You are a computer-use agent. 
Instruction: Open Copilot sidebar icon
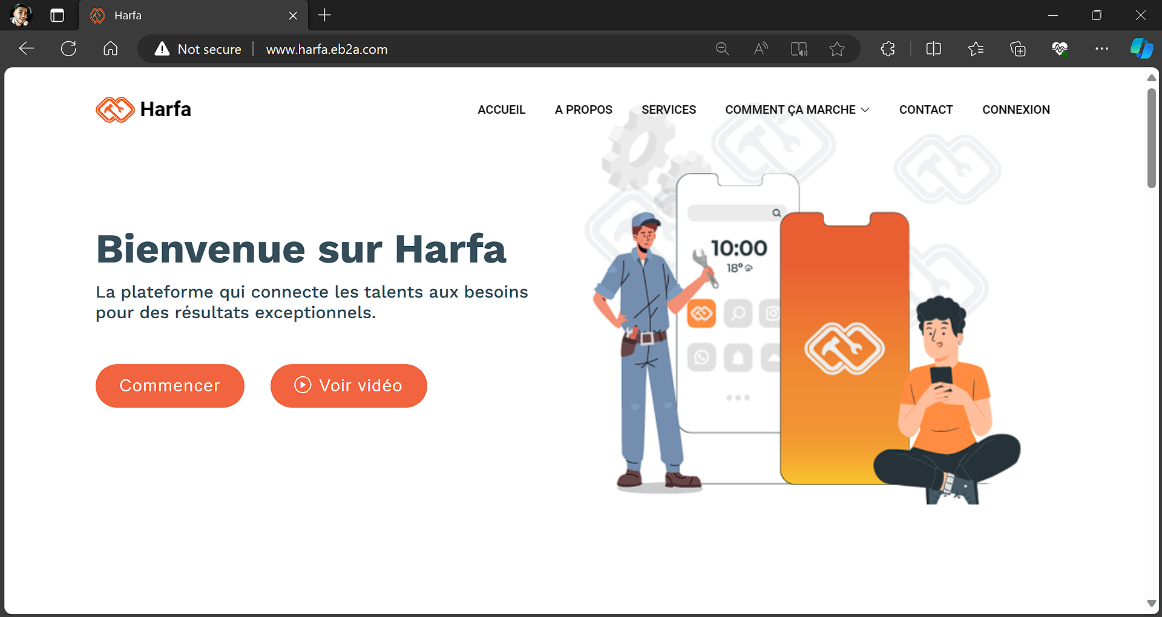[x=1141, y=49]
